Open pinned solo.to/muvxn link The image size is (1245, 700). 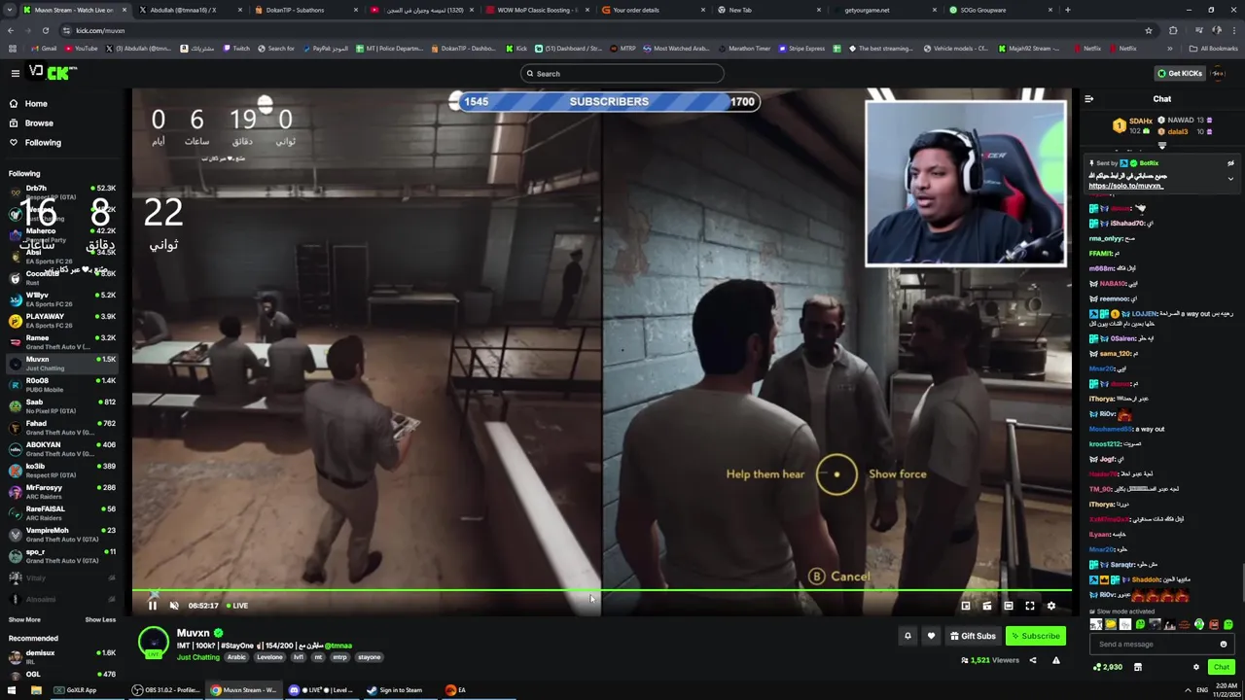point(1125,186)
